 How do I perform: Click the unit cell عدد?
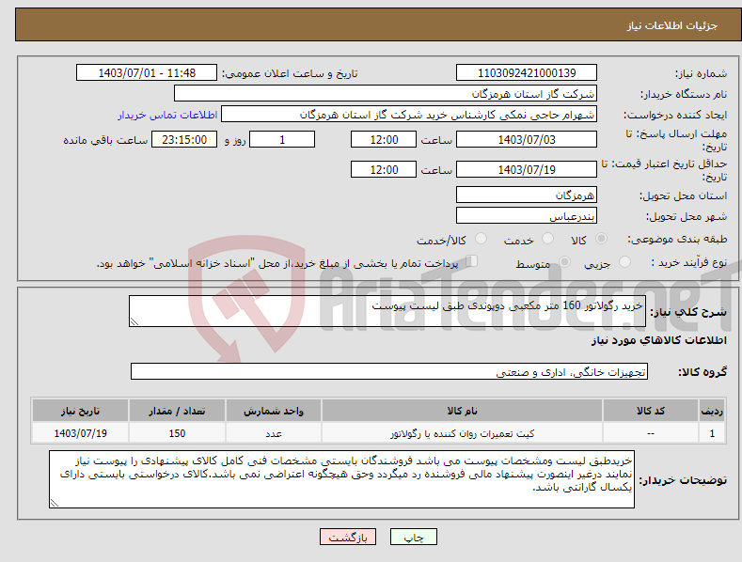[274, 433]
